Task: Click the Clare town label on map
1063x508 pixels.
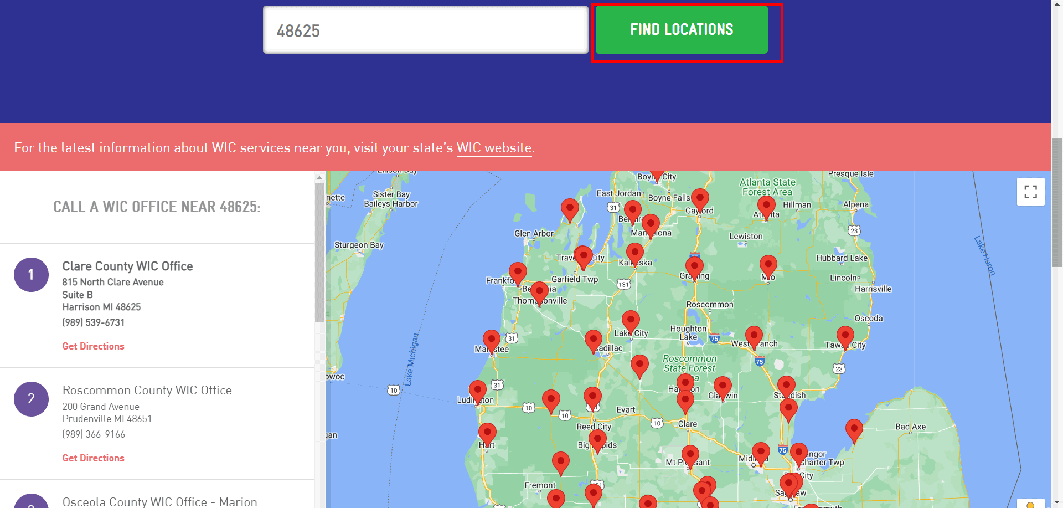Action: [688, 424]
